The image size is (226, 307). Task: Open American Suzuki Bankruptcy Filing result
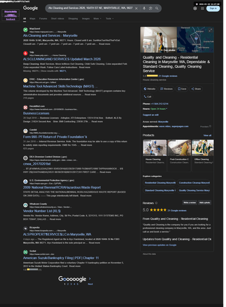coord(61,258)
